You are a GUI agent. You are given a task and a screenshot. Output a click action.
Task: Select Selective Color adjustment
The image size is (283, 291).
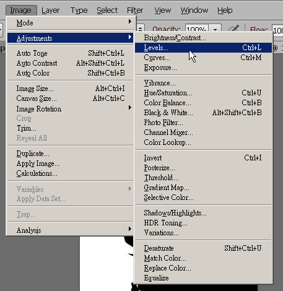point(203,198)
